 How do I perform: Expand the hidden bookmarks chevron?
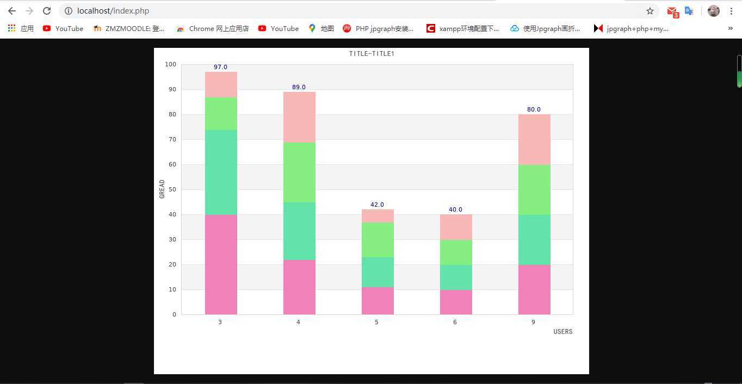(730, 28)
